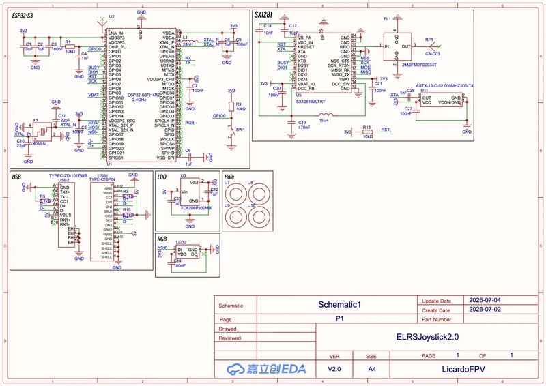Select the ASTX-13-C-52.000MHZ-I05-T4 part label
Image resolution: width=546 pixels, height=386 pixels.
click(445, 86)
